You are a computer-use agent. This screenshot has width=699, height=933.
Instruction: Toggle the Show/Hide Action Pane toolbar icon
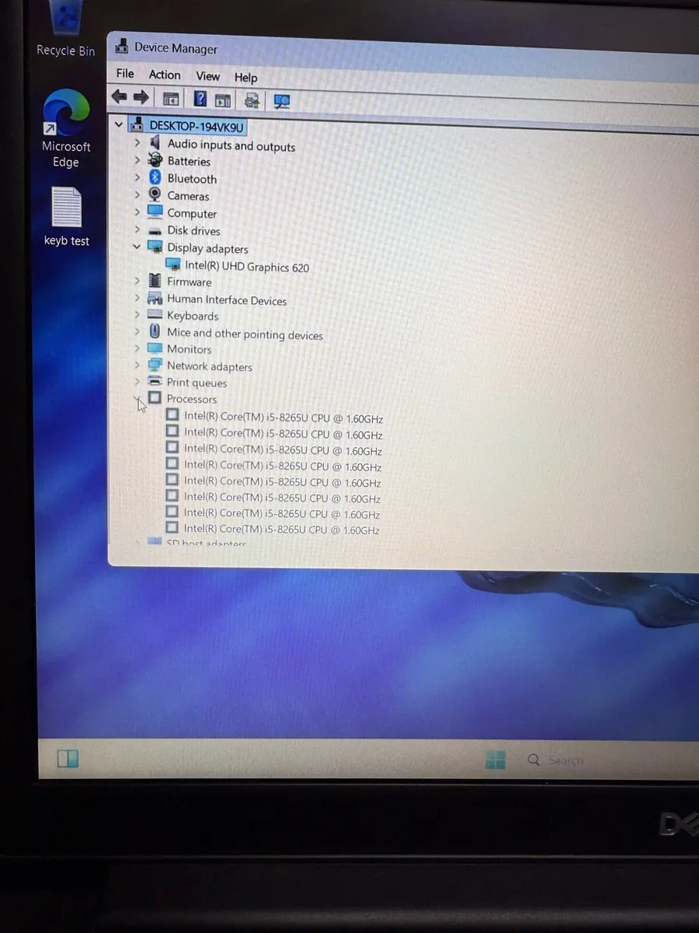pos(223,100)
